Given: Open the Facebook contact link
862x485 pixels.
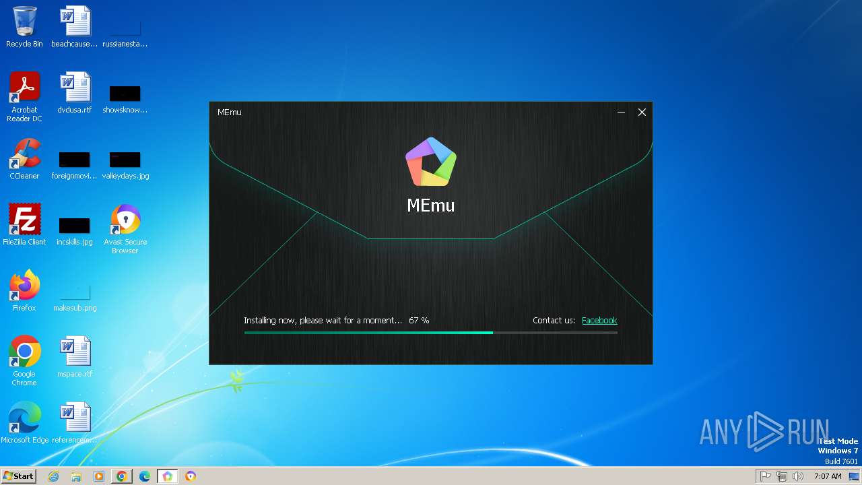Looking at the screenshot, I should (x=599, y=321).
